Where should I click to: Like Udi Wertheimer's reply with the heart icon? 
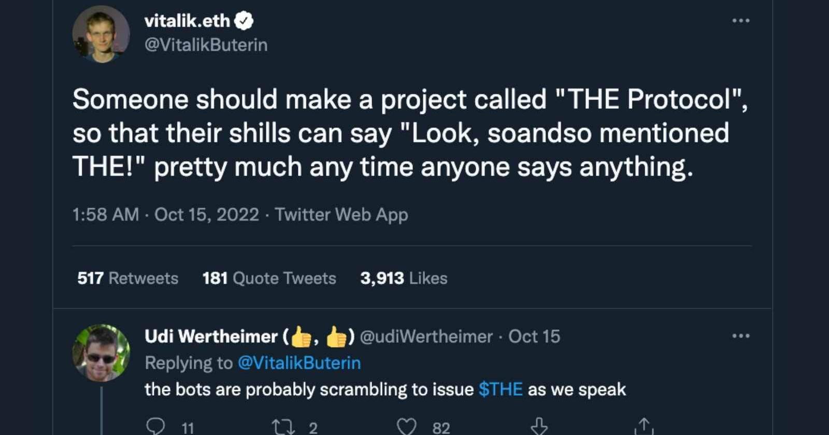tap(406, 427)
